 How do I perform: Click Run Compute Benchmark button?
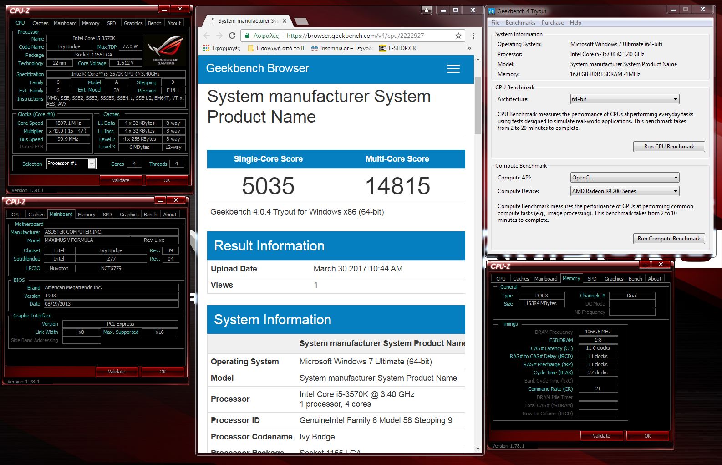[x=669, y=239]
